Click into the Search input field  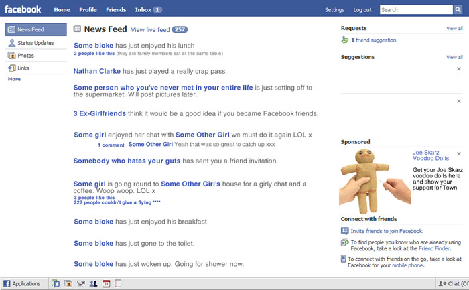pyautogui.click(x=416, y=9)
